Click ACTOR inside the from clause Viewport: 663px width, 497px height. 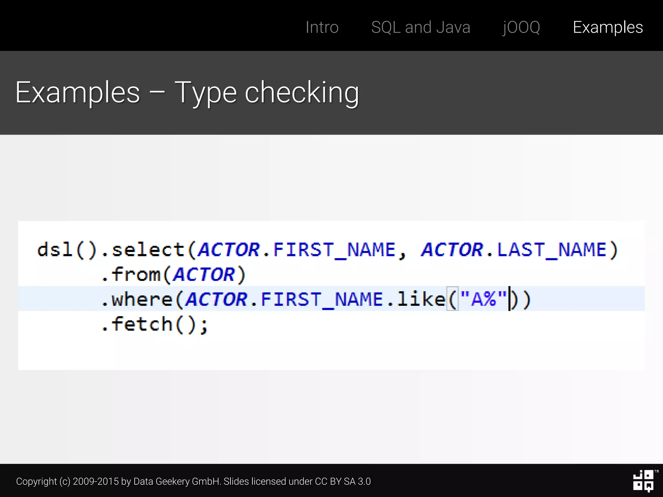pos(204,275)
